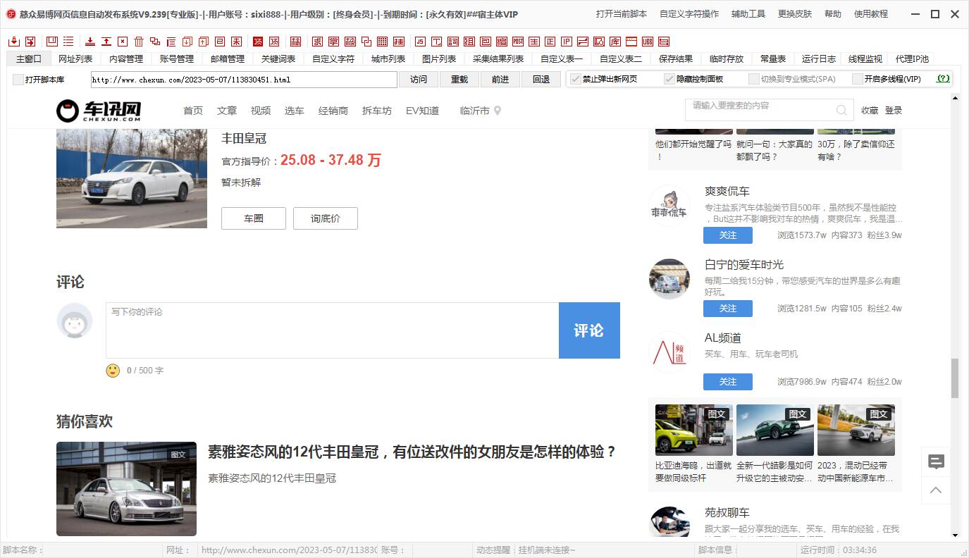This screenshot has height=558, width=969.
Task: Click the 回退 back button
Action: tap(541, 80)
